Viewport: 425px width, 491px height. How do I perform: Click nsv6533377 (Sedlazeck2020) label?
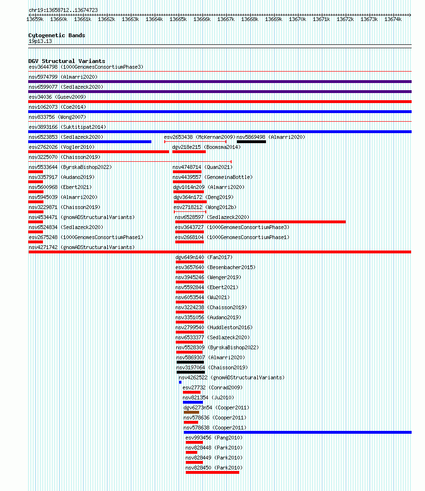(x=212, y=337)
